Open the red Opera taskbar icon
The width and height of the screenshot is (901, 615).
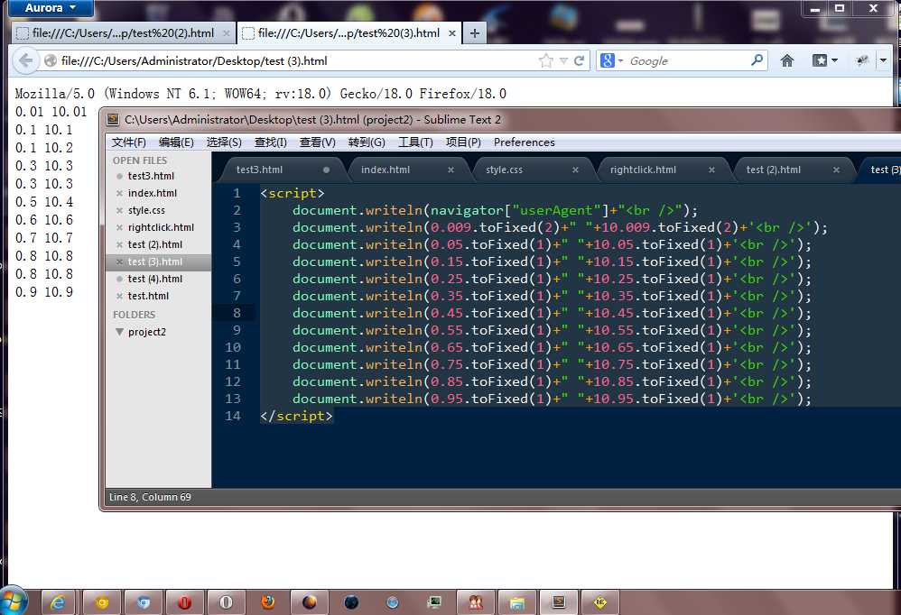click(x=184, y=602)
